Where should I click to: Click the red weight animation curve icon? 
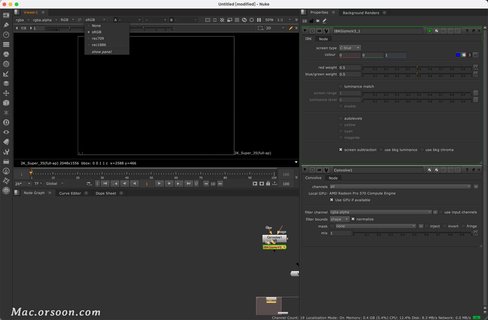pyautogui.click(x=476, y=67)
